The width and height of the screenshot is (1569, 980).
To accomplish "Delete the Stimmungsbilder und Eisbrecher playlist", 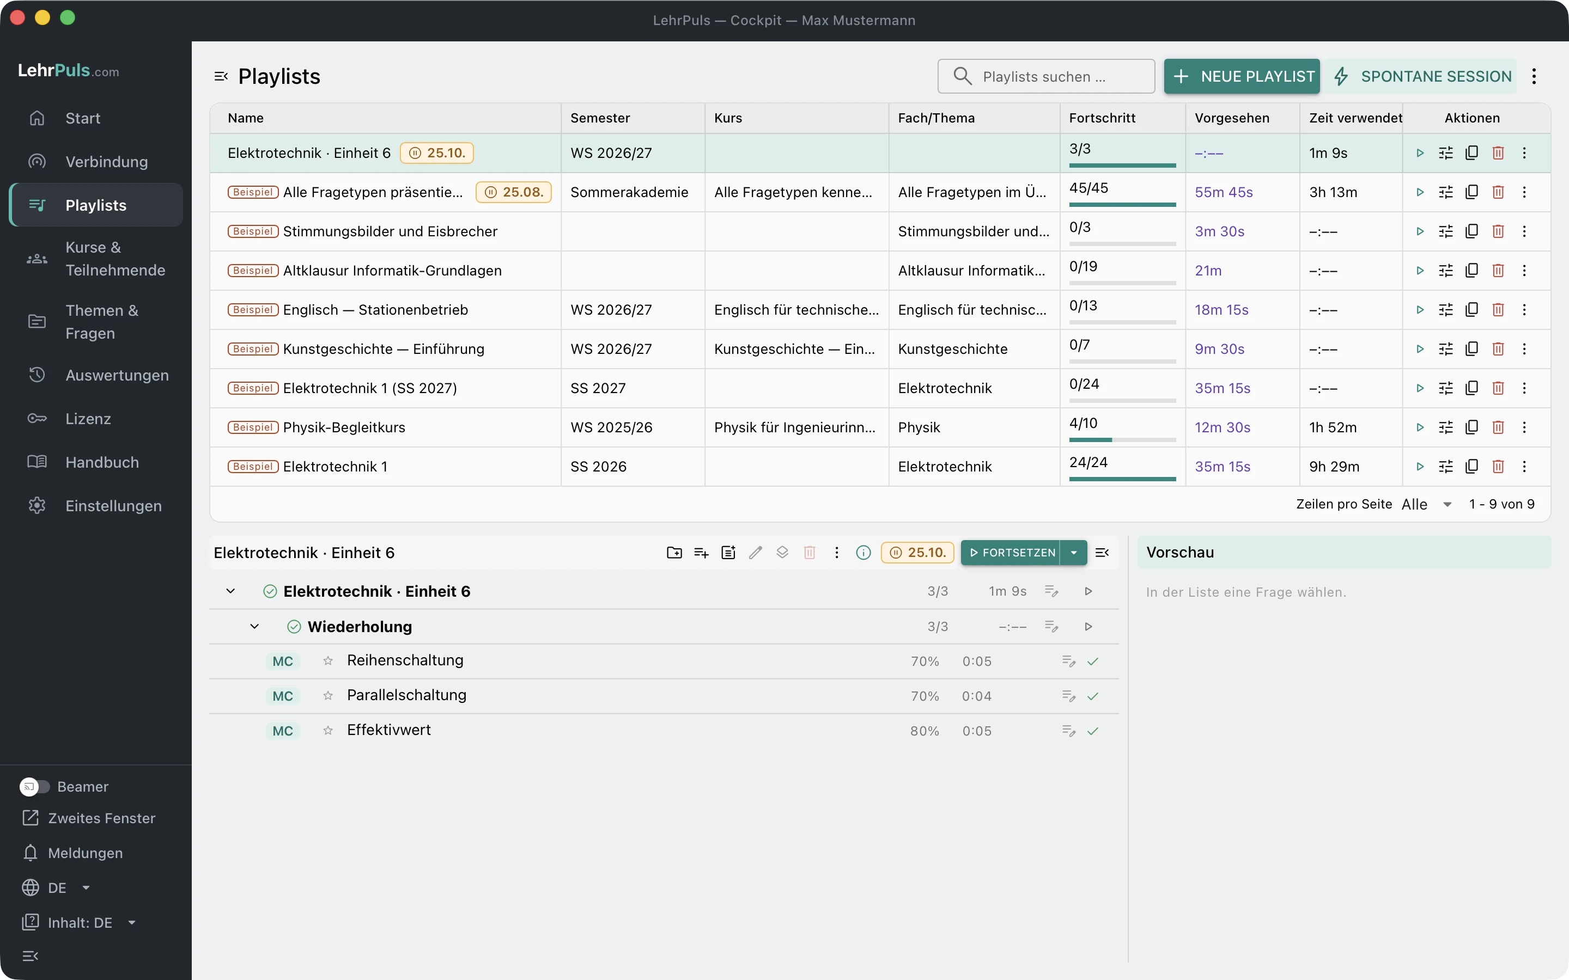I will click(1498, 231).
